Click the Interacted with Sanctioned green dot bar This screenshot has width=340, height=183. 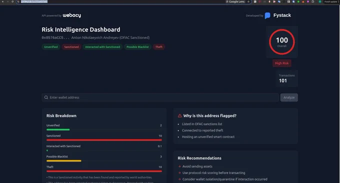pos(47,150)
